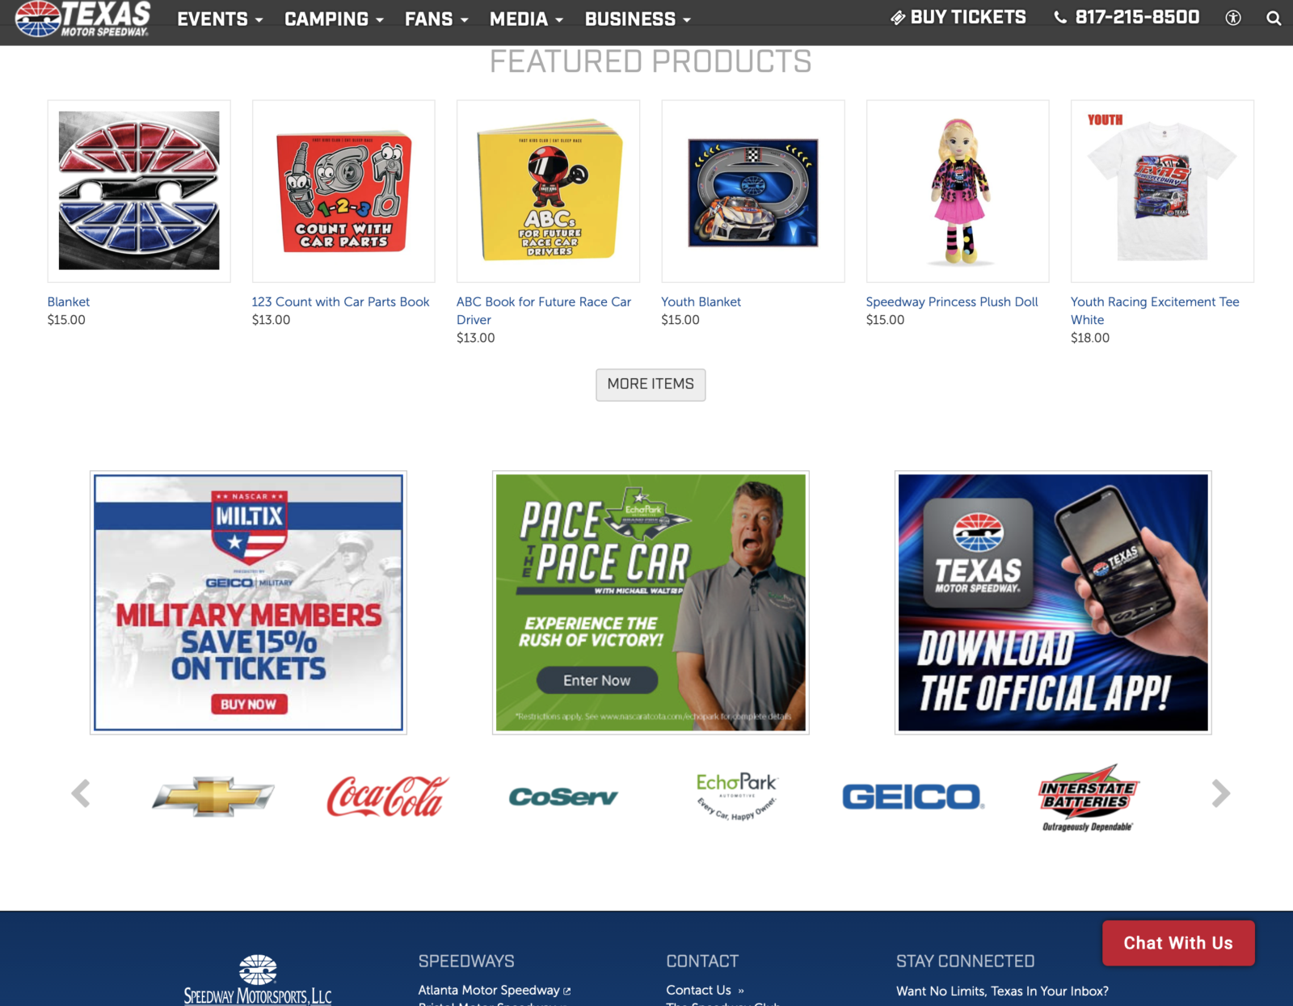Image resolution: width=1293 pixels, height=1006 pixels.
Task: Show next sponsors with right arrow
Action: (x=1221, y=793)
